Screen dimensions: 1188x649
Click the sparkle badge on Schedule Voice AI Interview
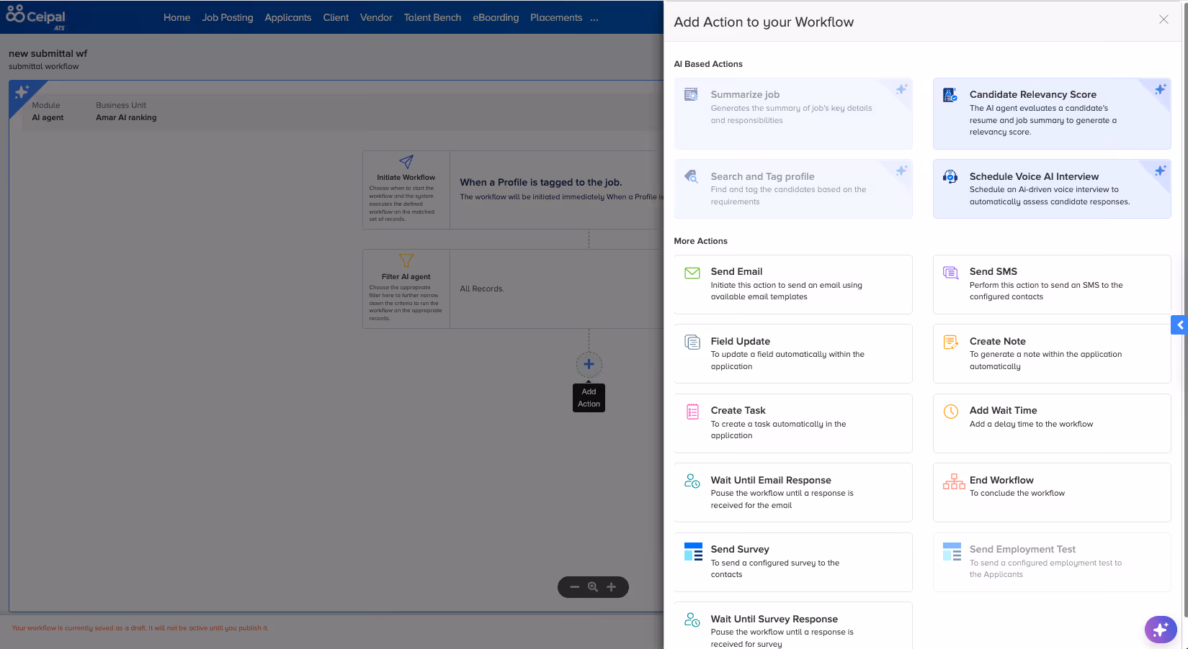(x=1160, y=171)
